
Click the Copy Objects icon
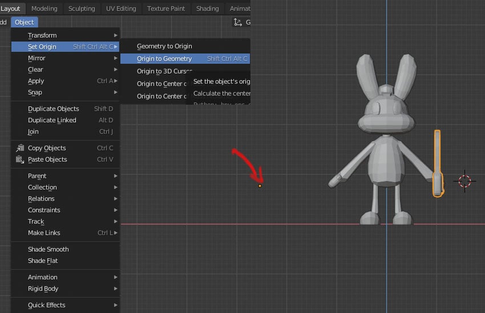pyautogui.click(x=21, y=148)
